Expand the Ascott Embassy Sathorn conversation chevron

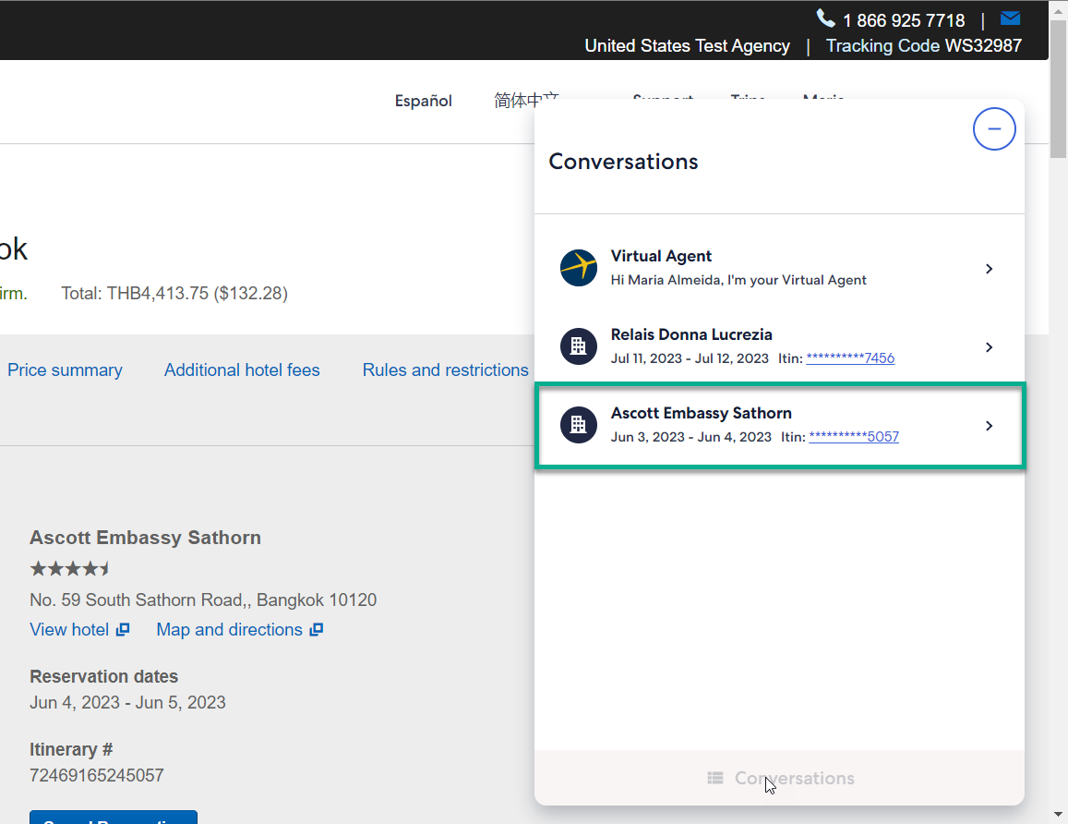point(989,425)
